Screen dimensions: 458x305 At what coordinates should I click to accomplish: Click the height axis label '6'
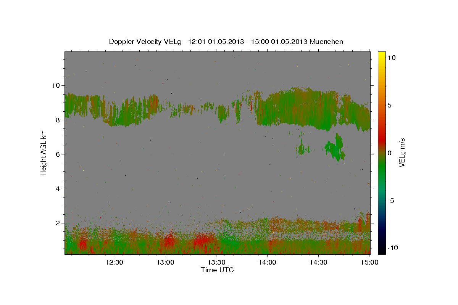pyautogui.click(x=58, y=154)
